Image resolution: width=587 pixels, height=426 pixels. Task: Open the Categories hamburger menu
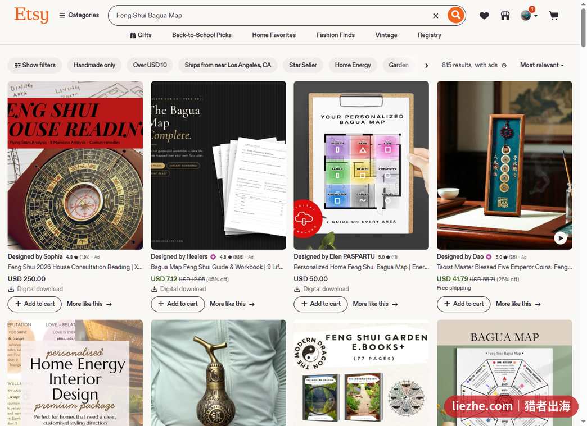(x=79, y=15)
